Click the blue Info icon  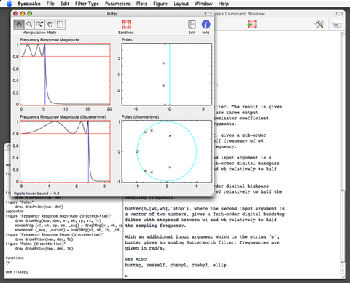(206, 25)
